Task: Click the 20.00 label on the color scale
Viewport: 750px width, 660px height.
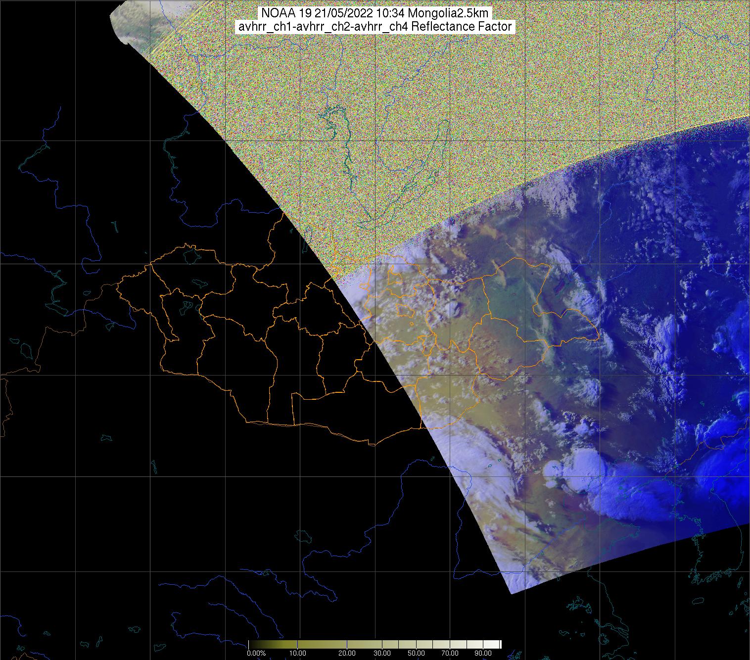Action: tap(347, 654)
